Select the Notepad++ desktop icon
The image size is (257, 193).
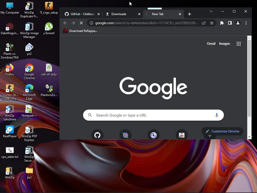point(29,111)
